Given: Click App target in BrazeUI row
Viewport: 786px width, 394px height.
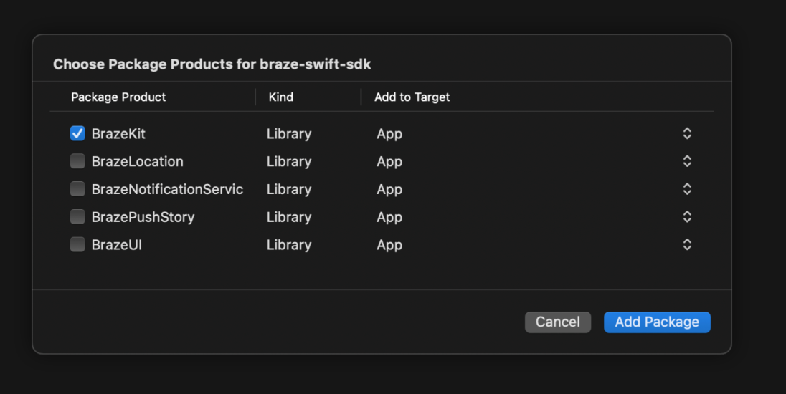Looking at the screenshot, I should pos(389,245).
